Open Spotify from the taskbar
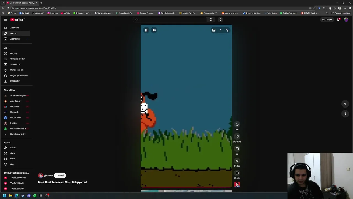353x199 pixels. pyautogui.click(x=35, y=196)
